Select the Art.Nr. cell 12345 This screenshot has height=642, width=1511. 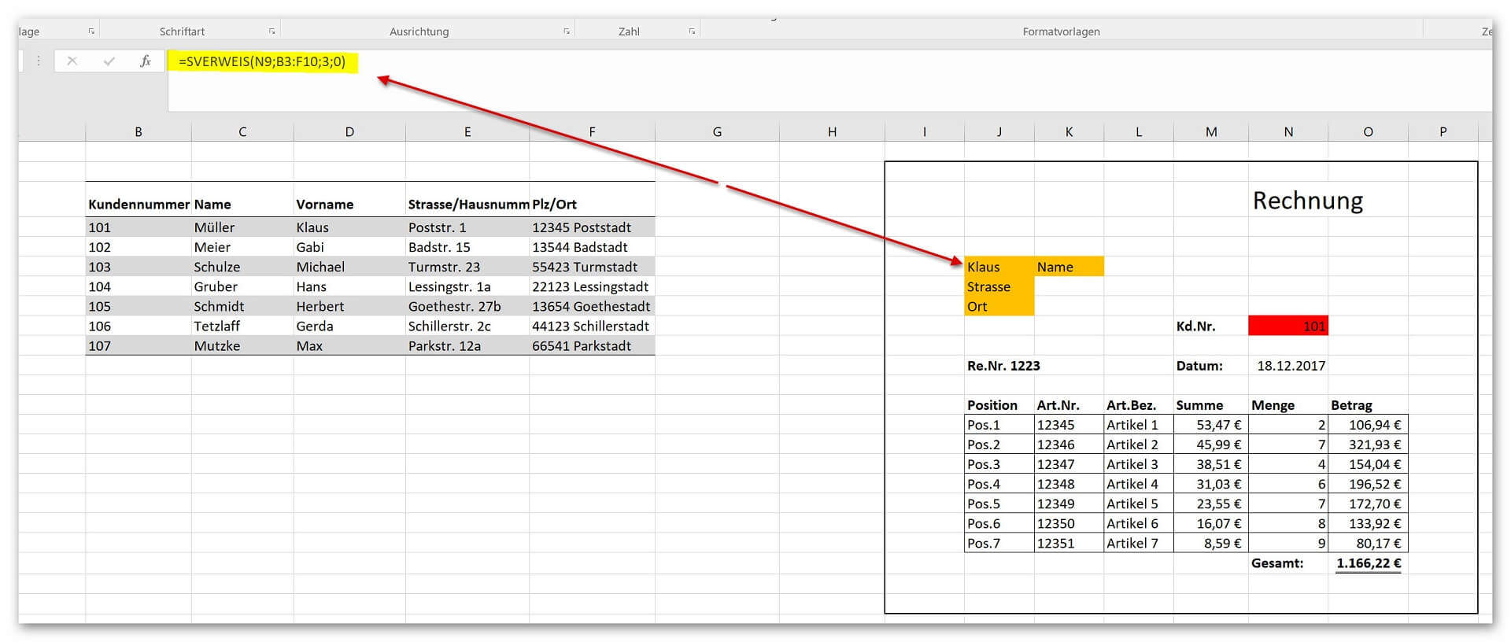click(x=1069, y=425)
